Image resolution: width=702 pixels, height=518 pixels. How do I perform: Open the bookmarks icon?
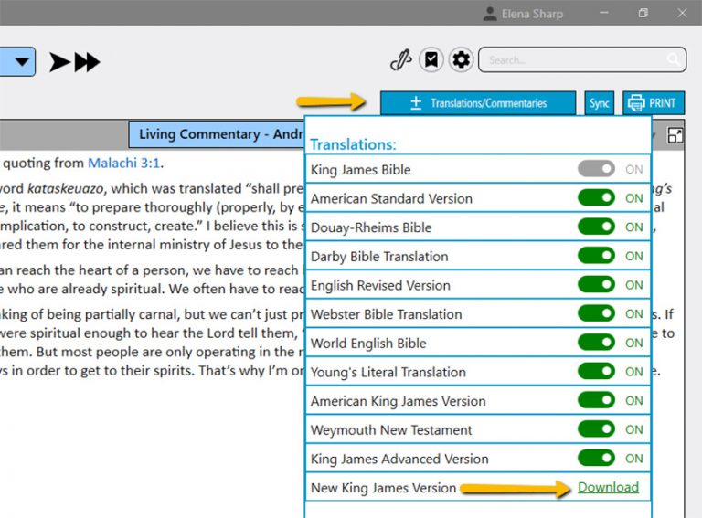[431, 60]
